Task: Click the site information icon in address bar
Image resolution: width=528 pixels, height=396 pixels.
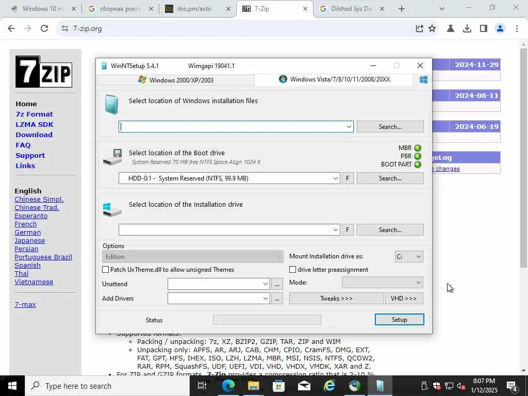Action: click(65, 29)
